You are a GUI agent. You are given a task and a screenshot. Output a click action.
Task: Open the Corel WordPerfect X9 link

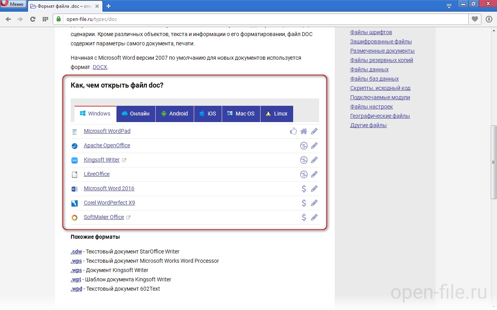(x=109, y=203)
